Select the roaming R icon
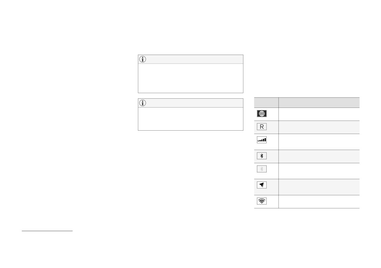 point(262,126)
